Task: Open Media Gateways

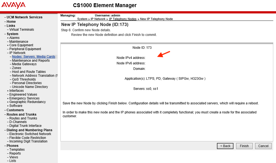Action: click(x=24, y=64)
